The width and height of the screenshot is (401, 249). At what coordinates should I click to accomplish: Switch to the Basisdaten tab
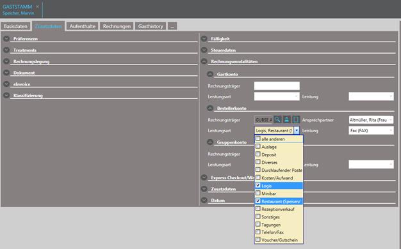pos(15,26)
